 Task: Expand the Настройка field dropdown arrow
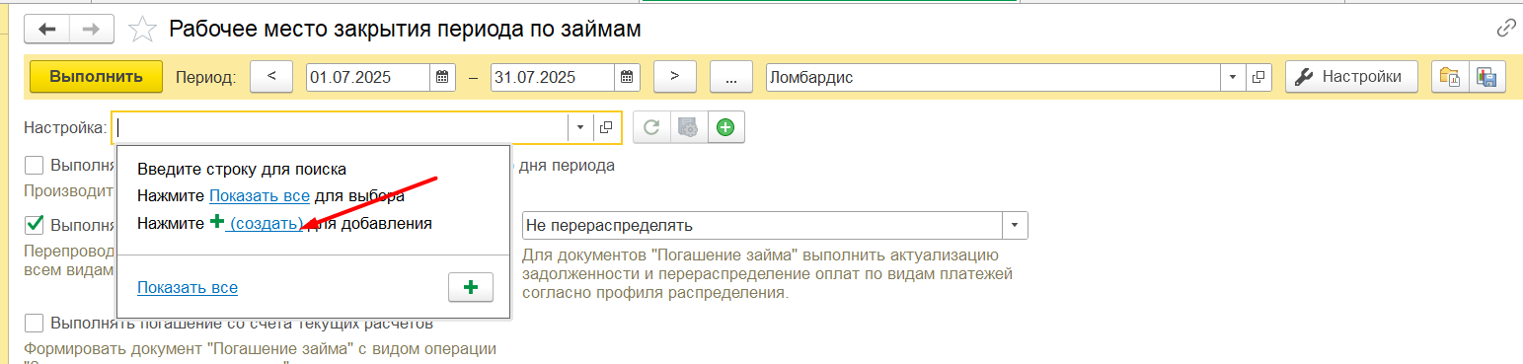(x=580, y=127)
